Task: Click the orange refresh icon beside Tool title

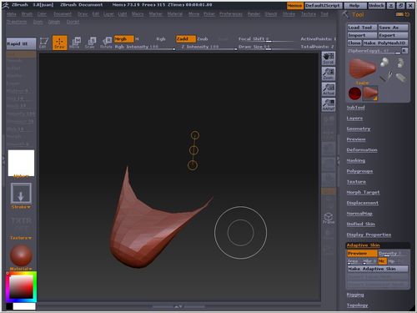Action: 407,14
